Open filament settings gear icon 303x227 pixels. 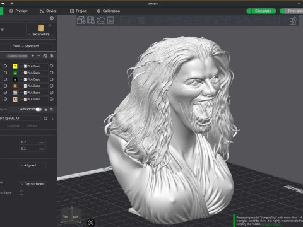52,56
